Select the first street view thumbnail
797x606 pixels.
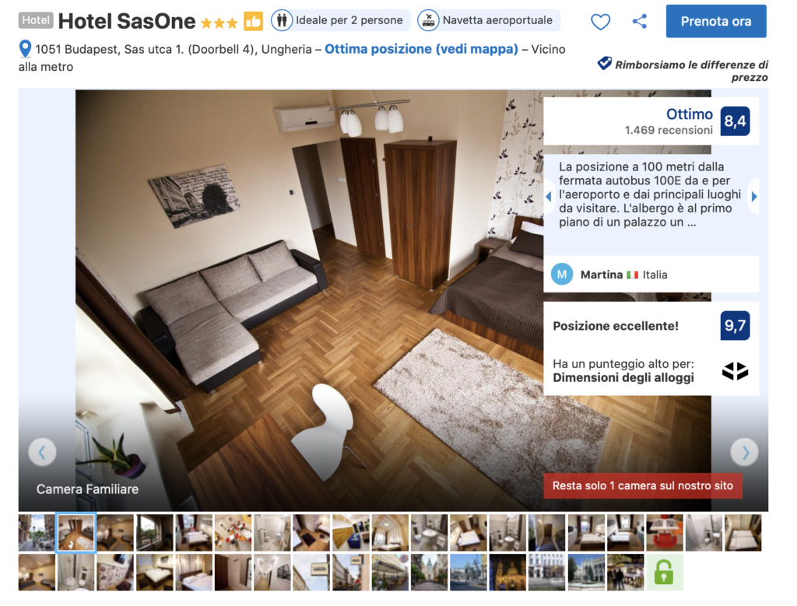37,533
